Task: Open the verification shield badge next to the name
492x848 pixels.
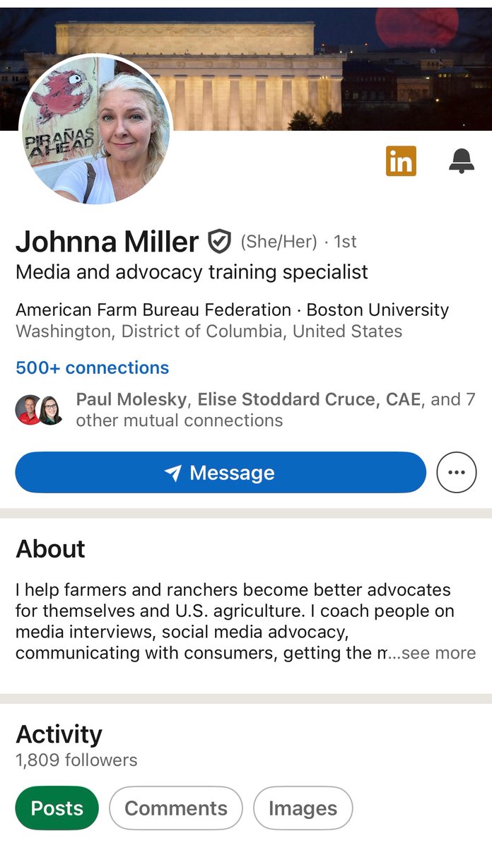Action: pyautogui.click(x=219, y=242)
